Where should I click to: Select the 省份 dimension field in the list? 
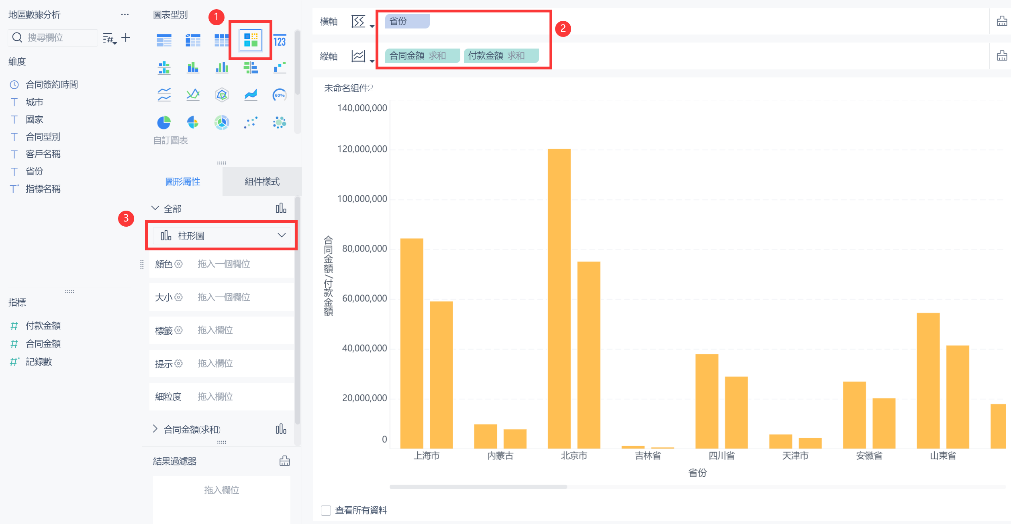(x=34, y=171)
